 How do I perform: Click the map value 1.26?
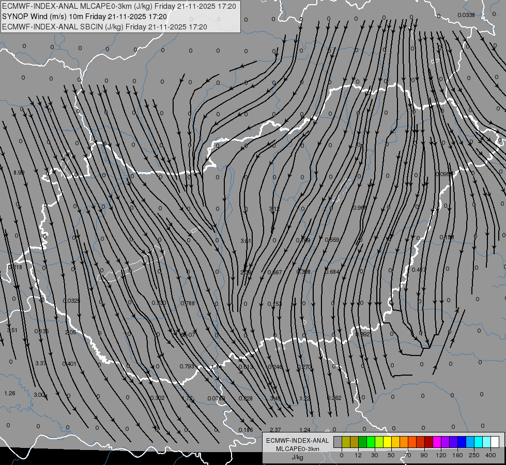coord(10,393)
